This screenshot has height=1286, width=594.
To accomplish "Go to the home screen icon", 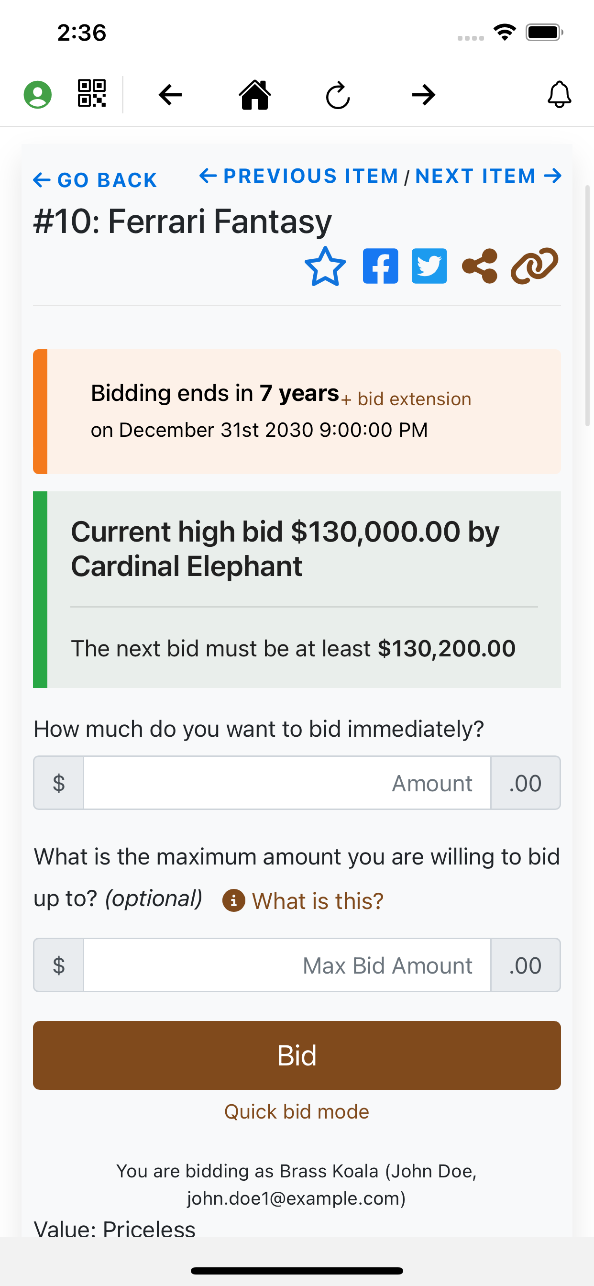I will tap(255, 94).
